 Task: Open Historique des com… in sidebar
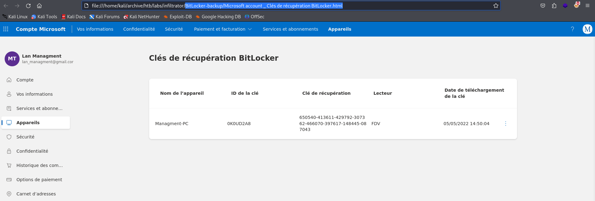coord(36,165)
